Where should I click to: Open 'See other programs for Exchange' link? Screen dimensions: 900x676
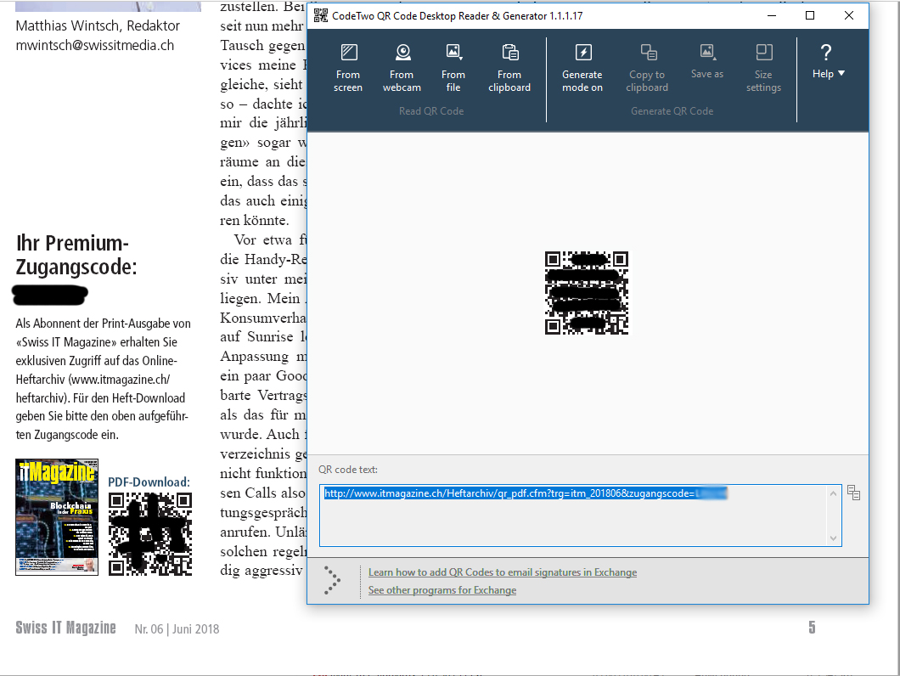(x=442, y=590)
